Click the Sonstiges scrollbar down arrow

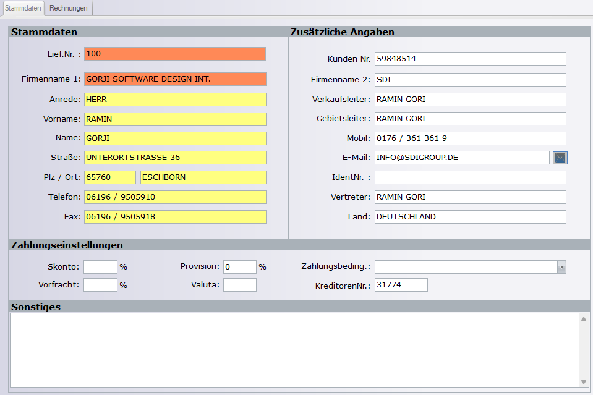point(584,382)
